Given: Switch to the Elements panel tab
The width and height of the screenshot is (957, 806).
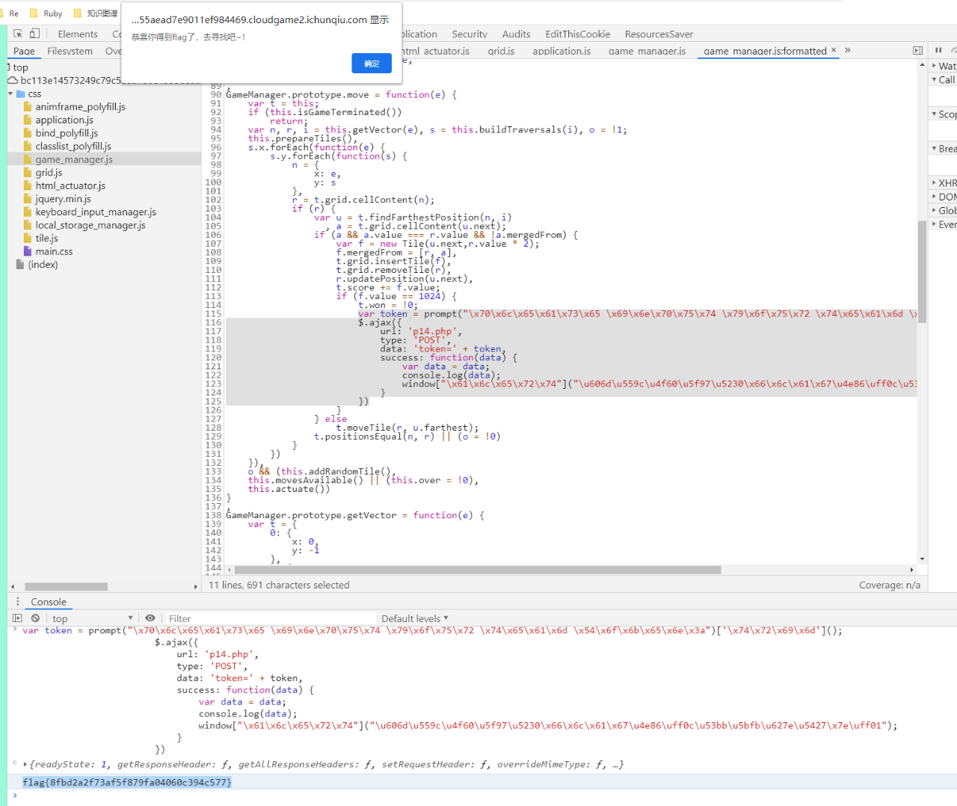Looking at the screenshot, I should coord(78,34).
